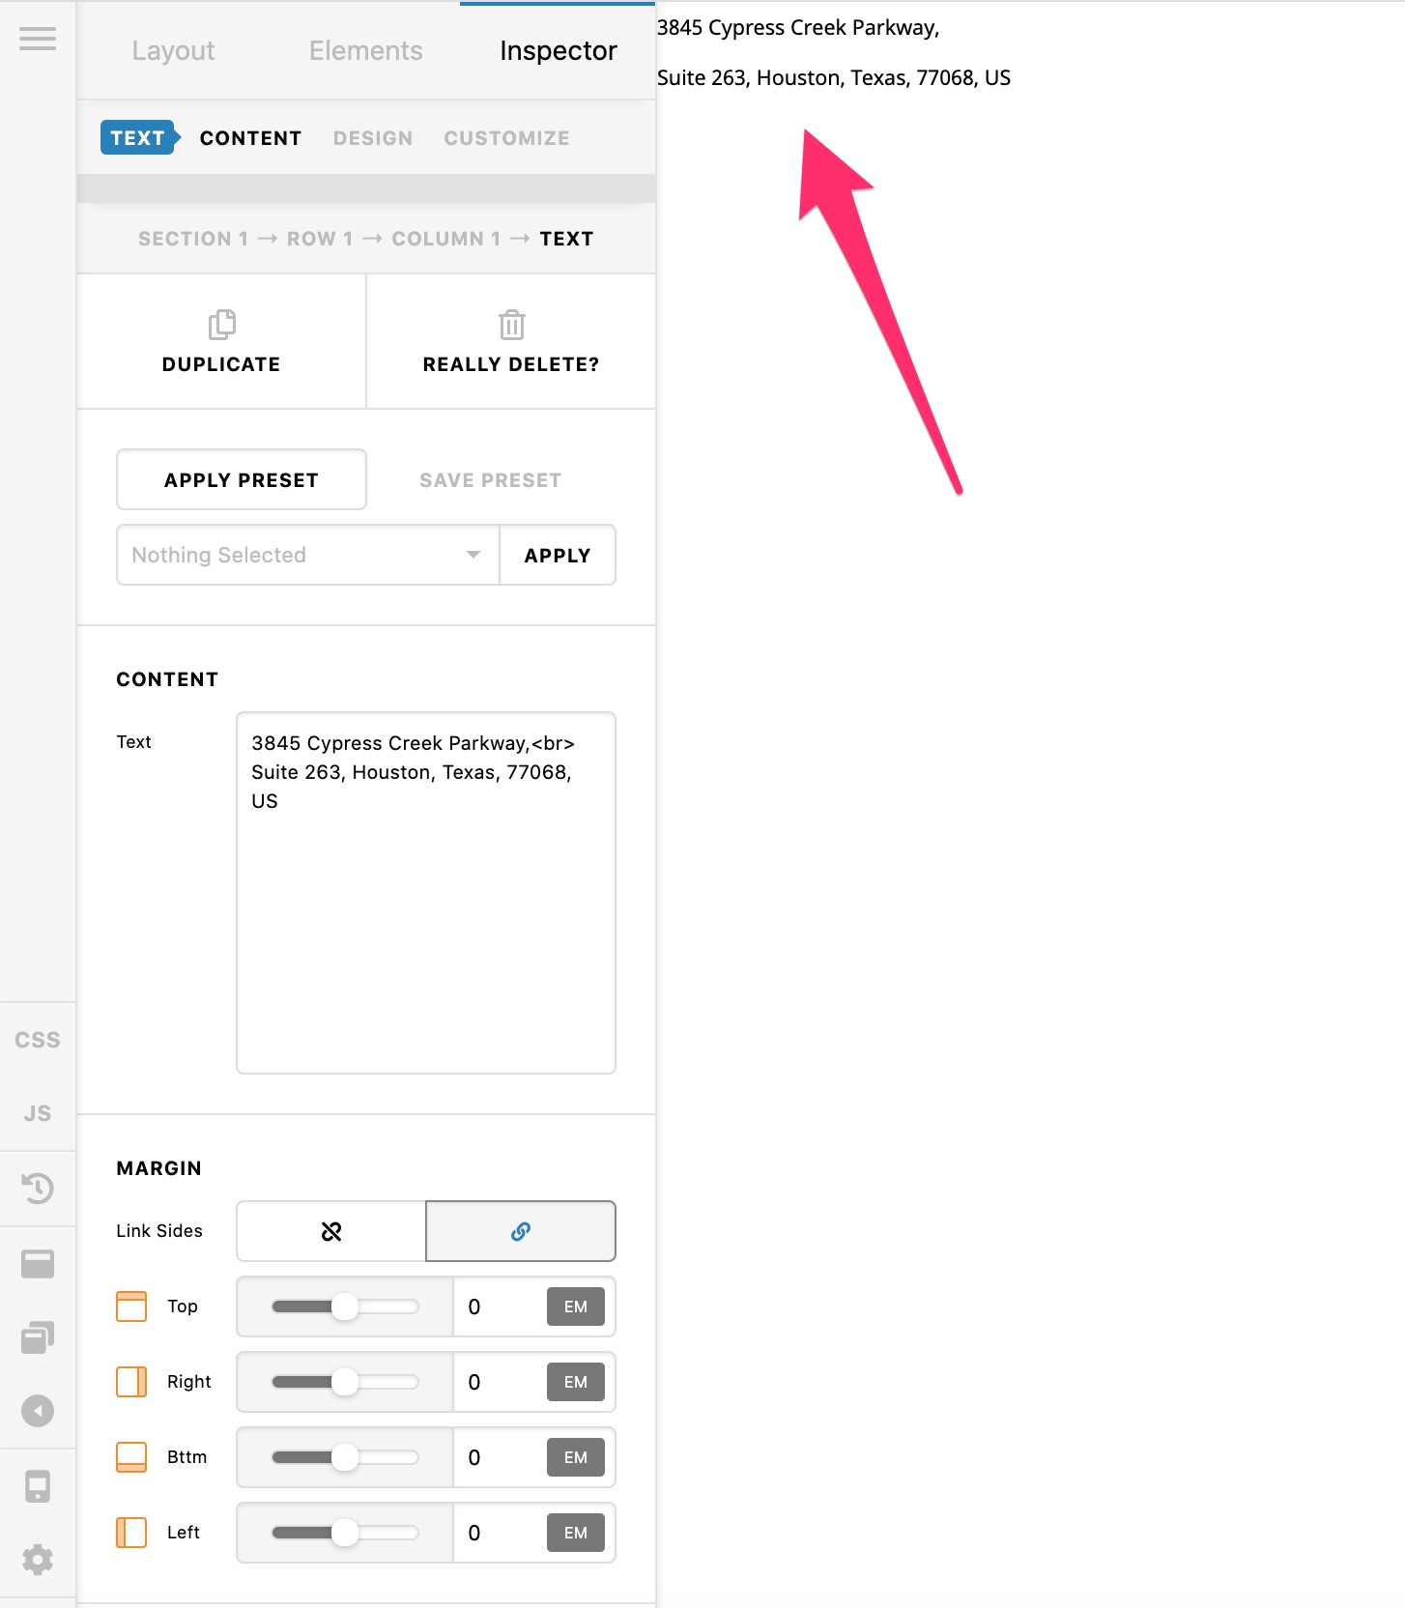Click the settings gear icon
Screen dimensions: 1405x1608
coord(38,1560)
